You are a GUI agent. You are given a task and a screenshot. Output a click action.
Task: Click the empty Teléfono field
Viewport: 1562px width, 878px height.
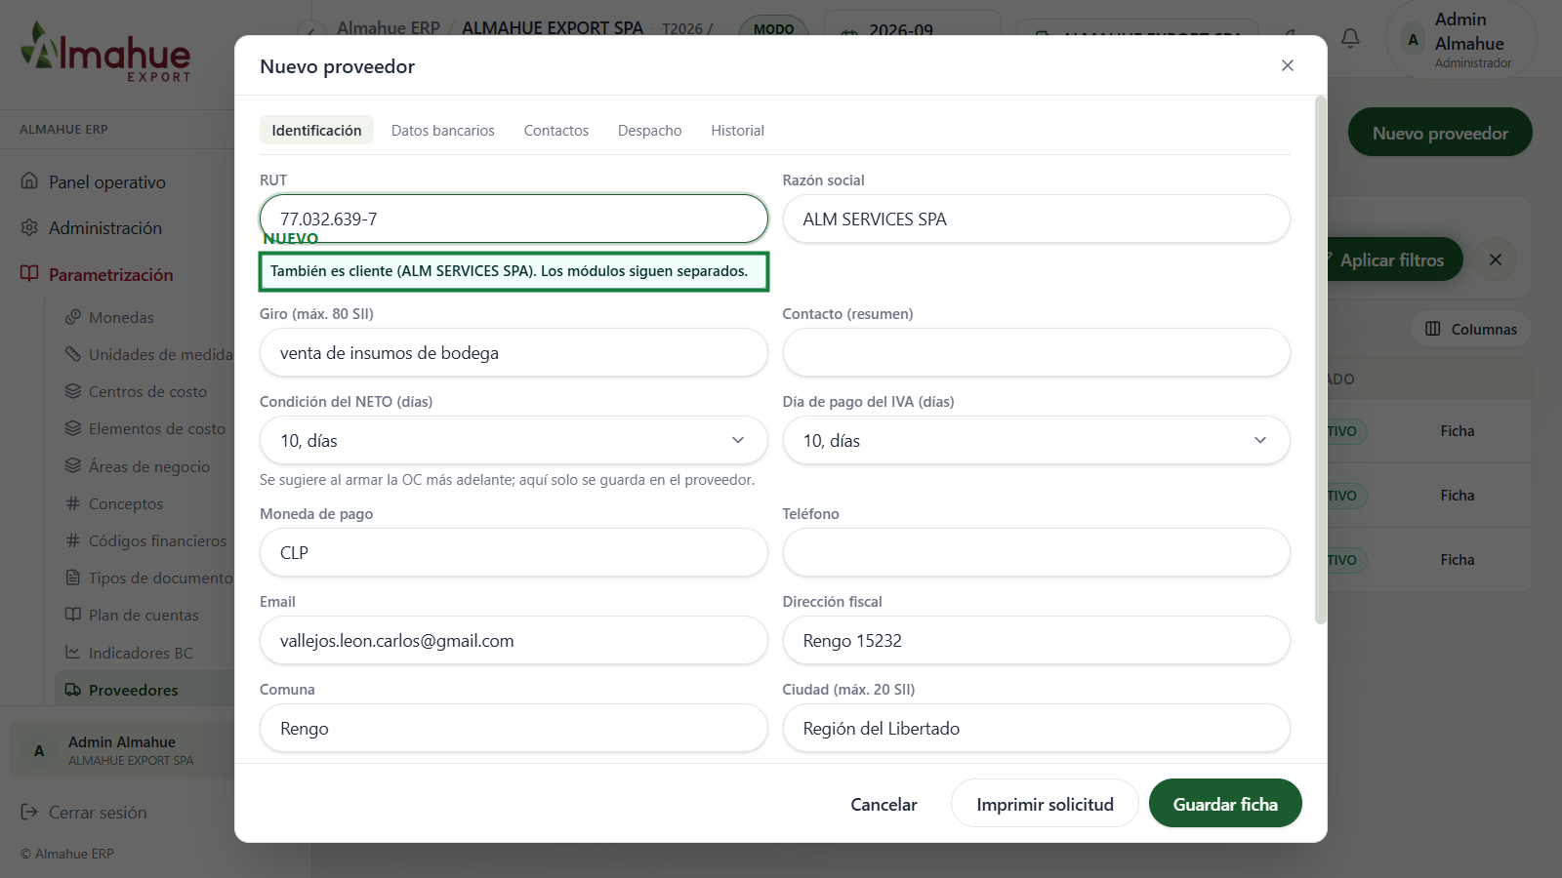tap(1036, 552)
